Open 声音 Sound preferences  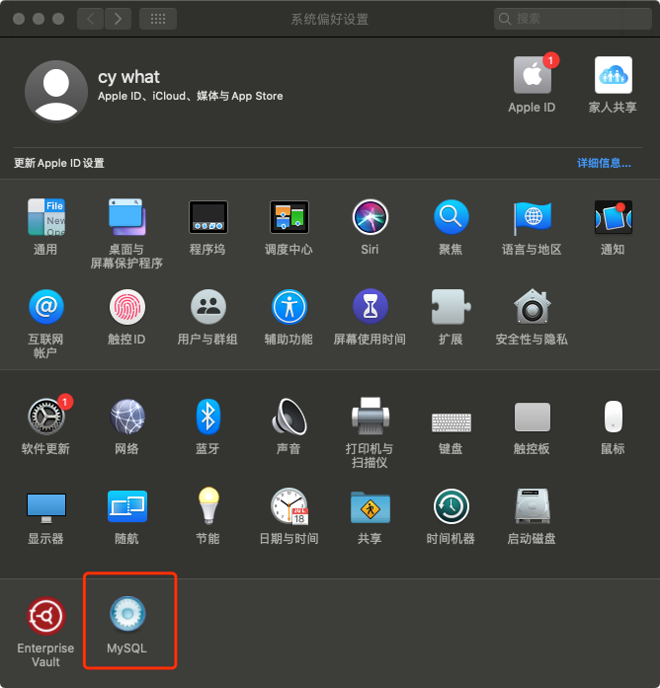pyautogui.click(x=289, y=417)
